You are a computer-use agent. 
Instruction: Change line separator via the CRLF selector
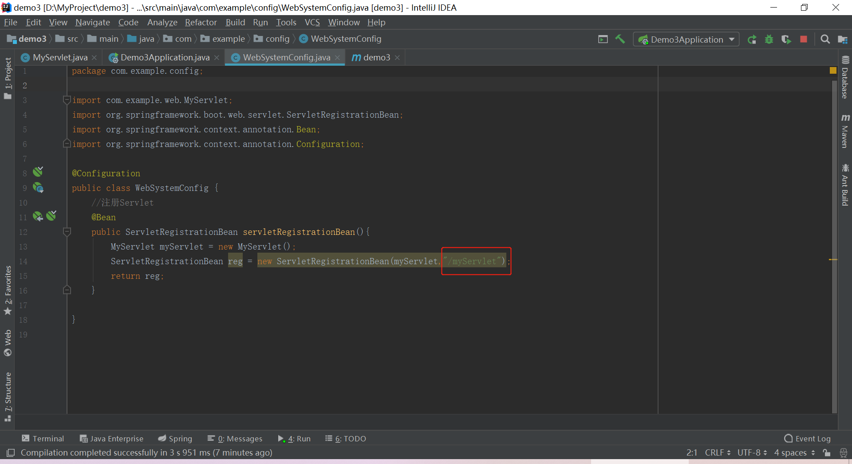pyautogui.click(x=717, y=452)
